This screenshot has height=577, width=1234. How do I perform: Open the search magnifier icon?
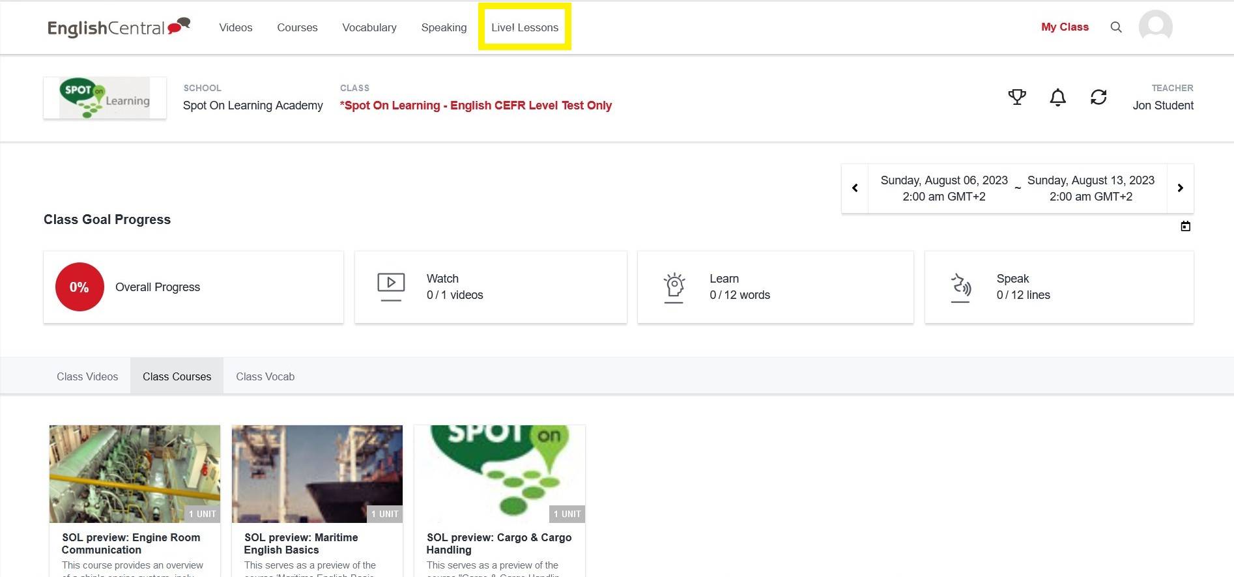click(1116, 27)
